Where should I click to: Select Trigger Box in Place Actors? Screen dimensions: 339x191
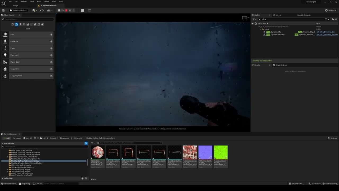tap(28, 69)
